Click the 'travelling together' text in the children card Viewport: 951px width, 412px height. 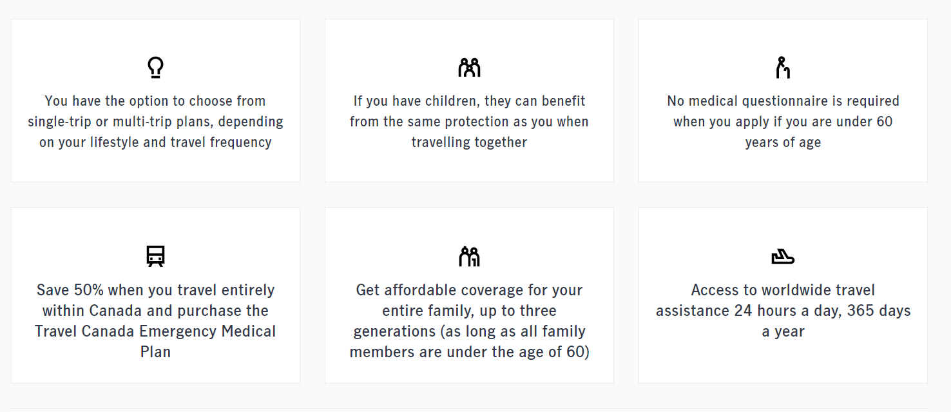469,142
